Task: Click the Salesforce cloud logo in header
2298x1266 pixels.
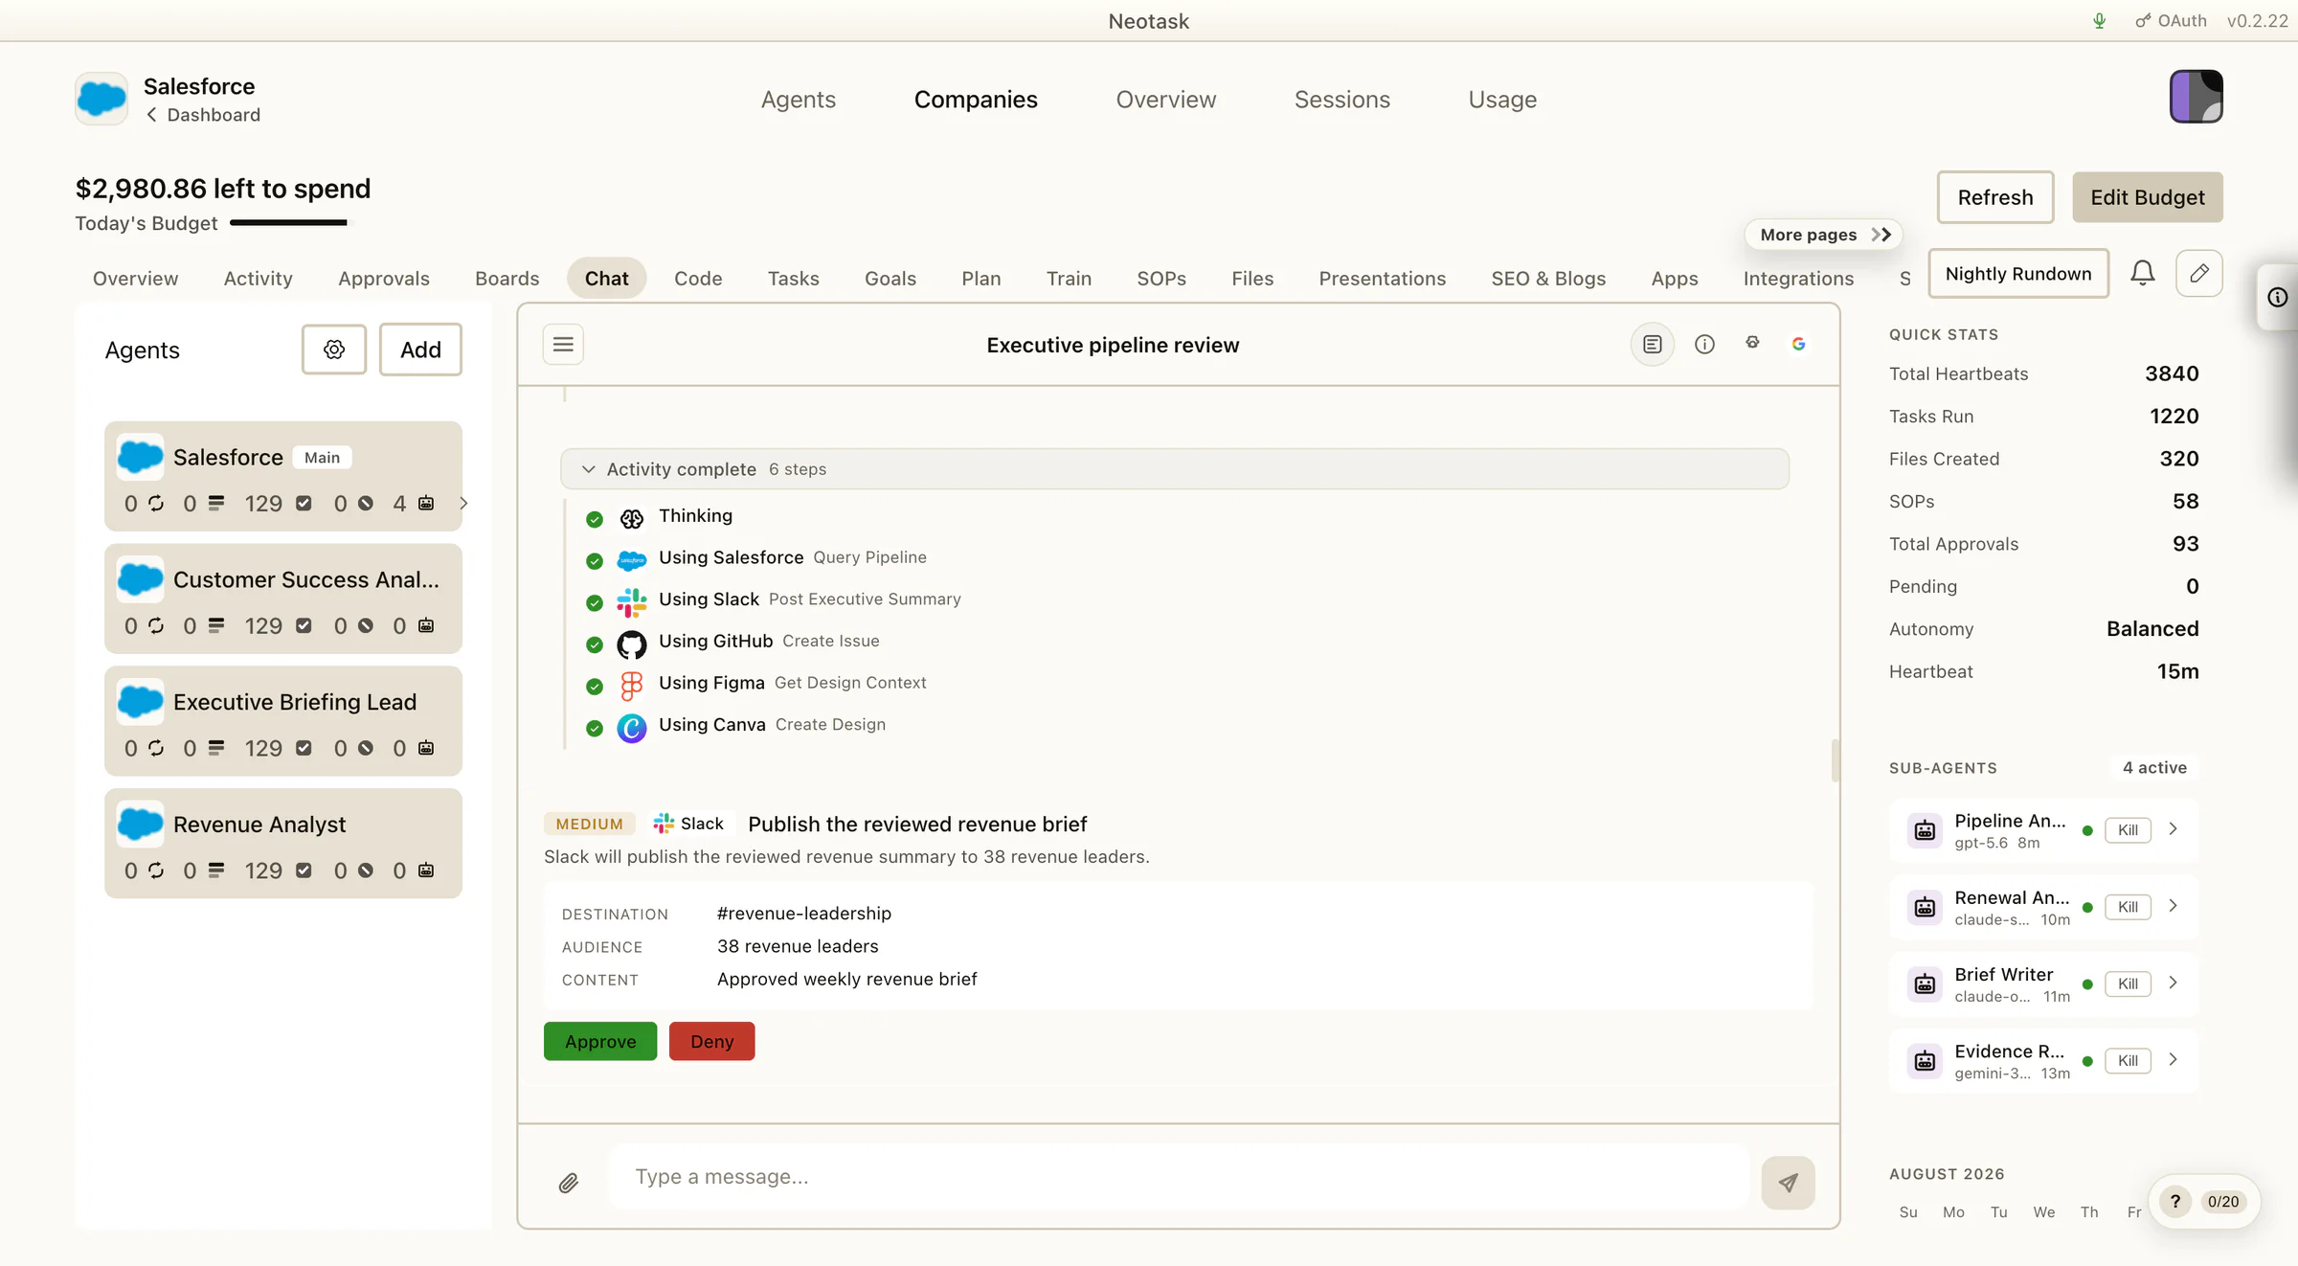Action: [x=101, y=98]
